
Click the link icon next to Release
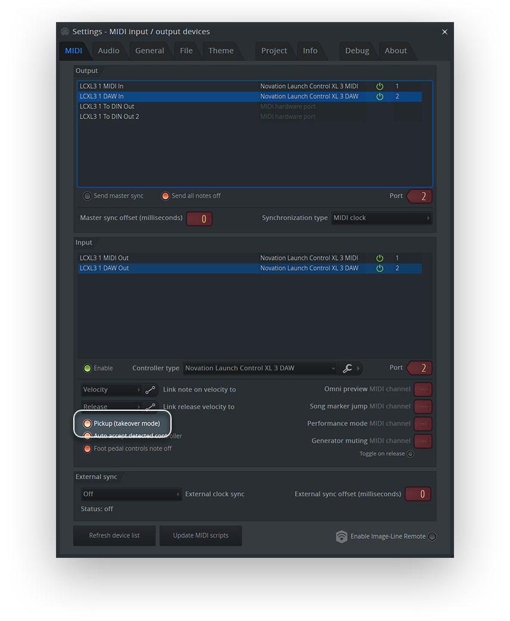(150, 406)
